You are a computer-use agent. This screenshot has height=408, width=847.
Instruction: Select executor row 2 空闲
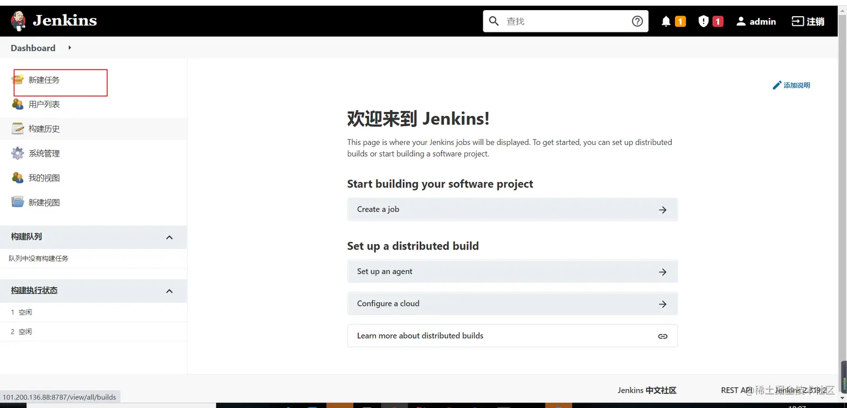[x=94, y=332]
